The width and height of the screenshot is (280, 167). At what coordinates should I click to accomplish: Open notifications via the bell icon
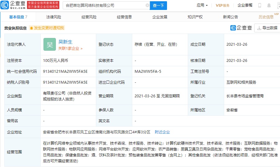pos(269,6)
